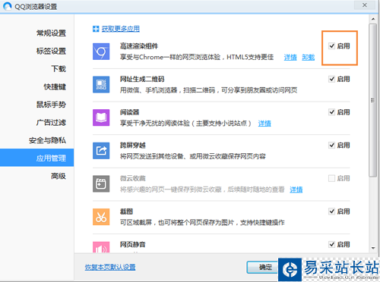
Task: Disable 启用 for the 截图 app
Action: pyautogui.click(x=331, y=211)
